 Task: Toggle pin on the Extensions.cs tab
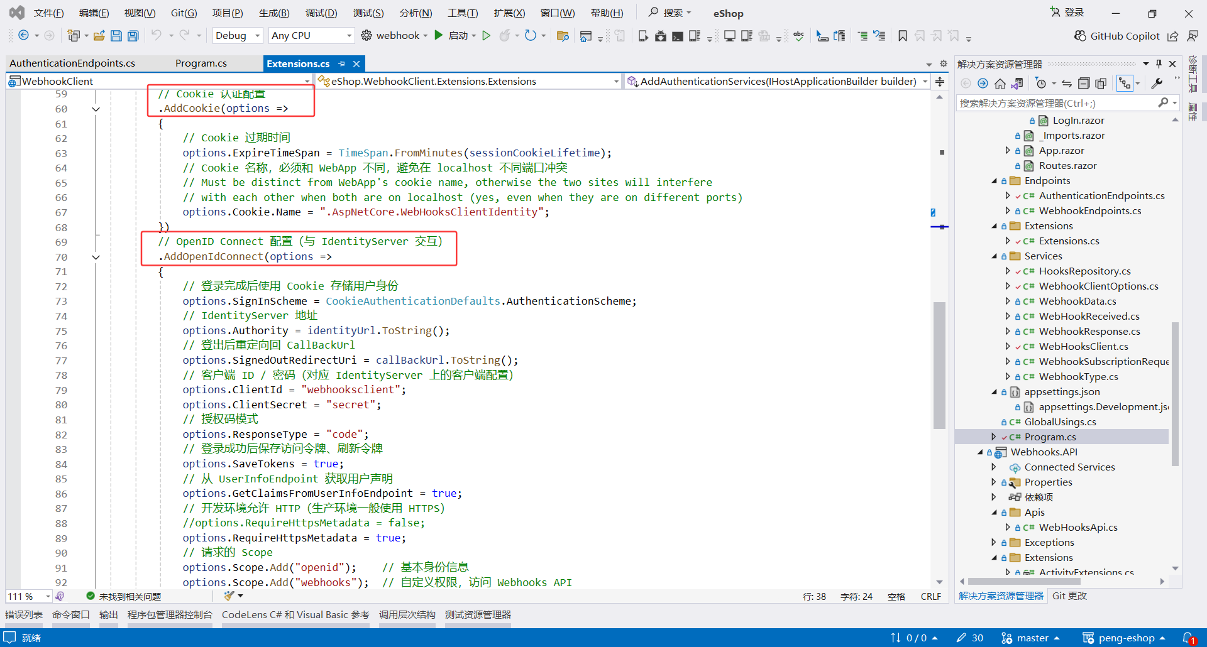[341, 63]
